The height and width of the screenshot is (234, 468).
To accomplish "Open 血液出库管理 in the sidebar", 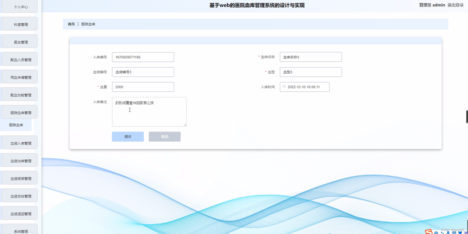I will [20, 160].
